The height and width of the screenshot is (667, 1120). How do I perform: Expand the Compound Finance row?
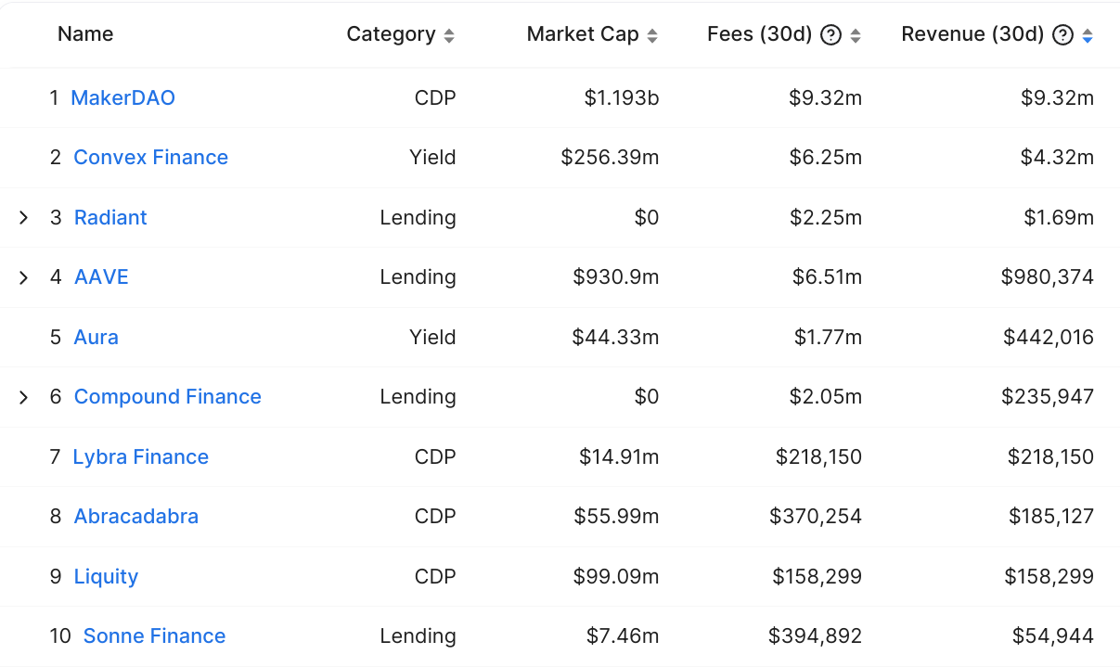pyautogui.click(x=24, y=397)
